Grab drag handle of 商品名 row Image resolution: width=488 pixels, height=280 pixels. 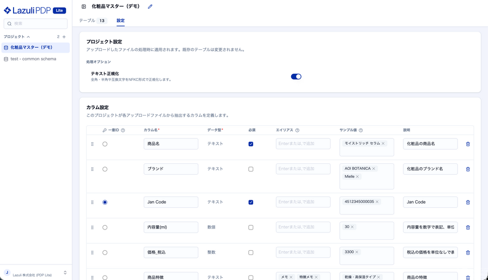tap(92, 144)
